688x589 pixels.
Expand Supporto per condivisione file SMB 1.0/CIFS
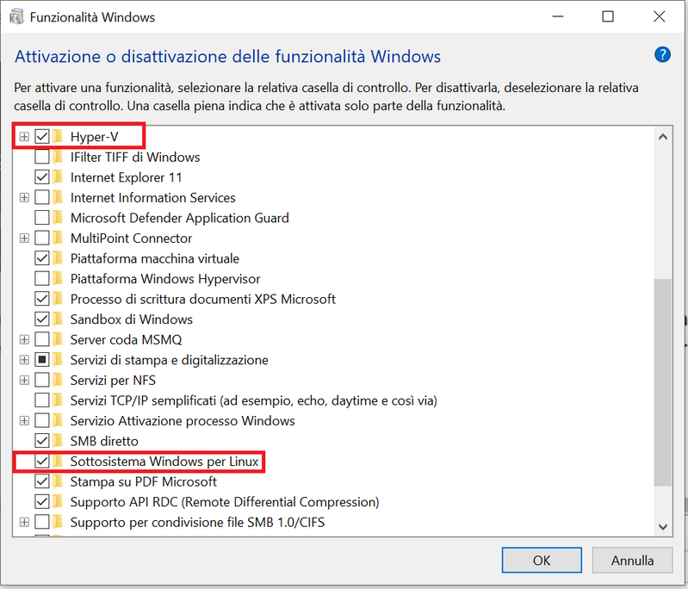pos(24,523)
